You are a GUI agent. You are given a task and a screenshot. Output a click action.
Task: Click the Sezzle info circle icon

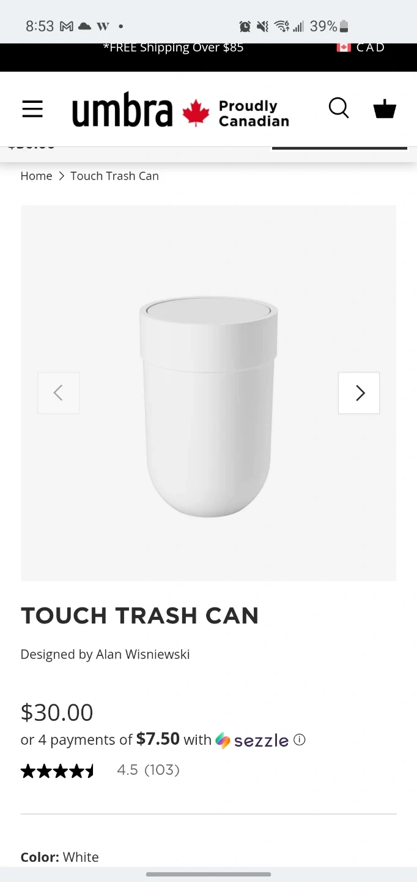coord(300,739)
